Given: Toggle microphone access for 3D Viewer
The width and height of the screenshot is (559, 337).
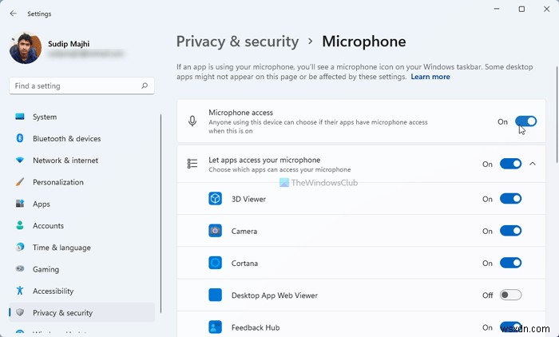Looking at the screenshot, I should coord(510,199).
